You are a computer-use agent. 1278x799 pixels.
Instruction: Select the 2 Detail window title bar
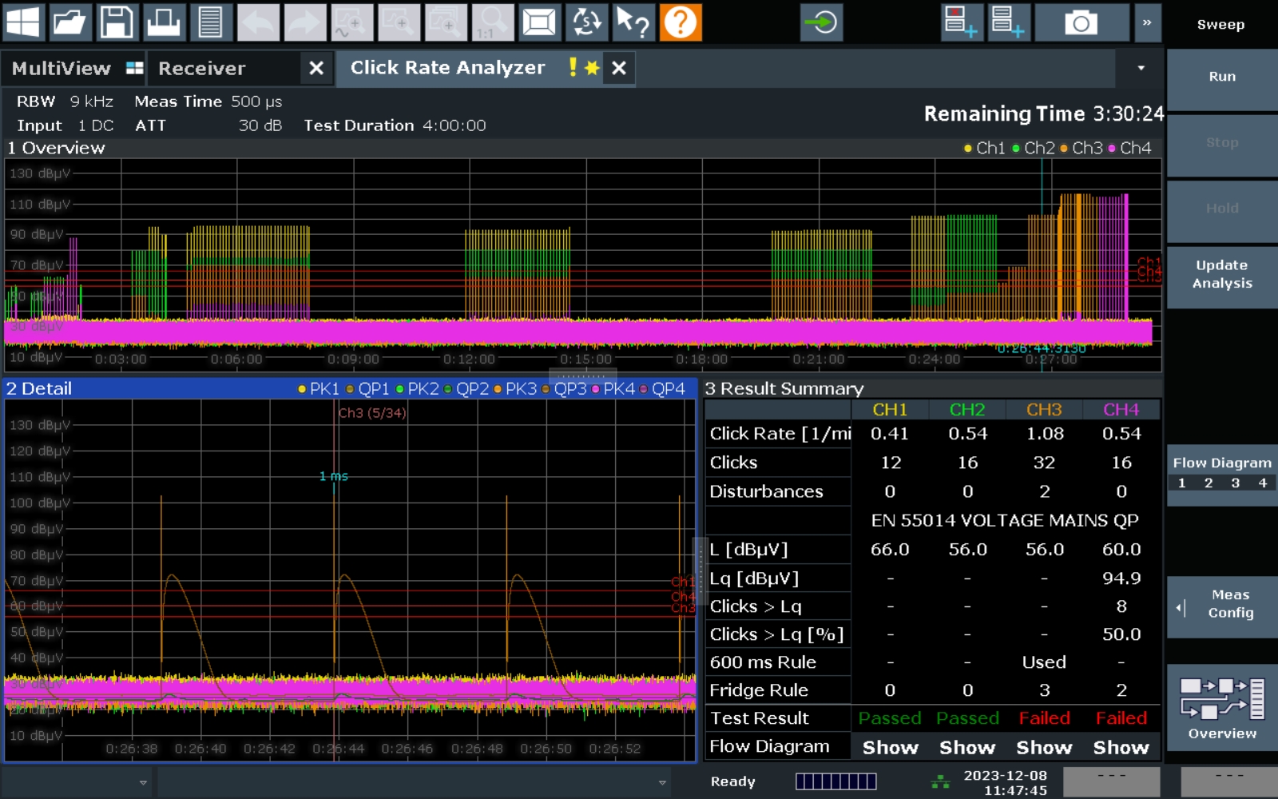351,389
